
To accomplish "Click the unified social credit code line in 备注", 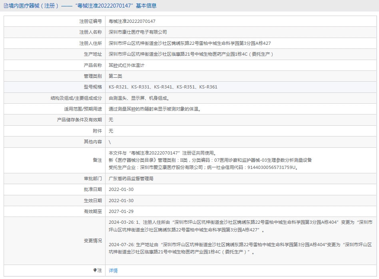I will (x=203, y=167).
